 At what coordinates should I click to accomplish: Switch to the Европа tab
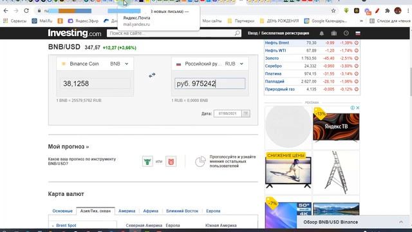coord(213,211)
